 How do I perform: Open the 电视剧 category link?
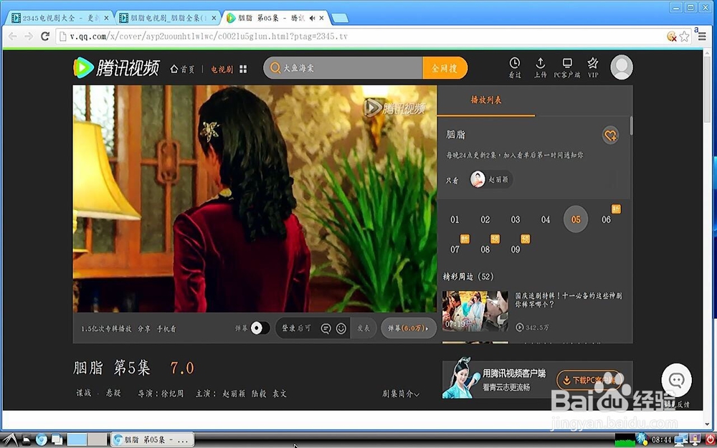[x=222, y=69]
